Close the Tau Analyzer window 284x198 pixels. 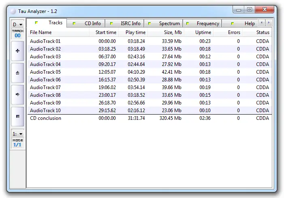pos(265,10)
